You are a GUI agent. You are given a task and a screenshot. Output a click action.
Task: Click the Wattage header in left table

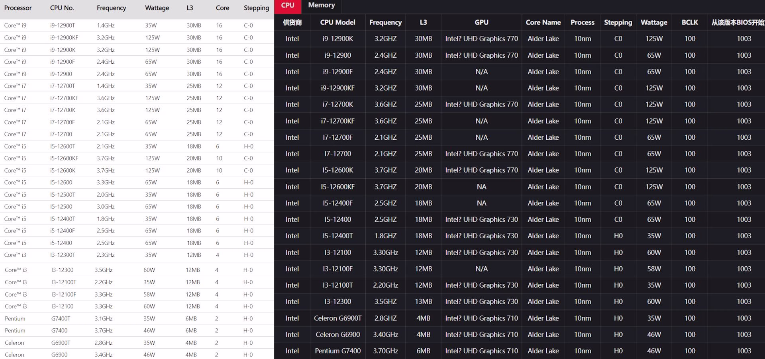tap(157, 8)
